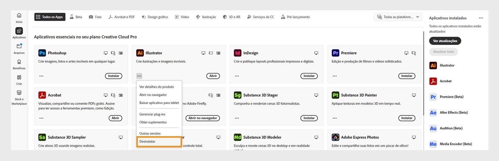
Task: Select Obter suplementos menu item
Action: (159, 122)
